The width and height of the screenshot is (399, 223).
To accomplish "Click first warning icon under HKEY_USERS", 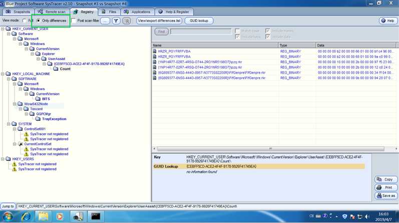I will pyautogui.click(x=14, y=164).
